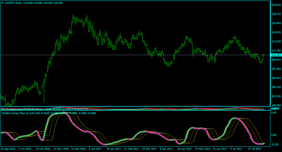This screenshot has width=282, height=152.
Task: Click the highlighted 110.593 current price label
Action: pyautogui.click(x=276, y=55)
